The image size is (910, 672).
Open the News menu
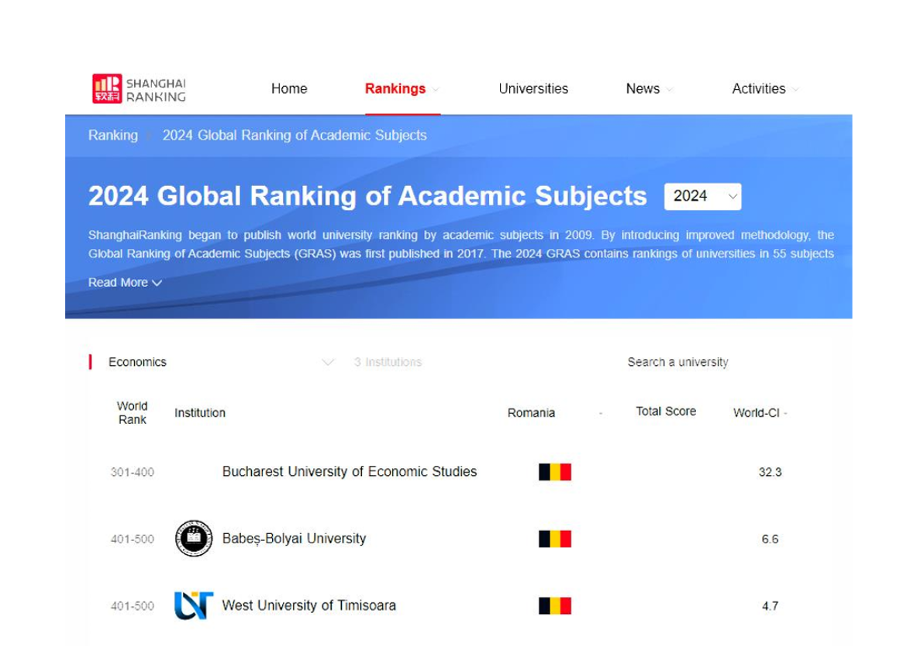tap(643, 89)
